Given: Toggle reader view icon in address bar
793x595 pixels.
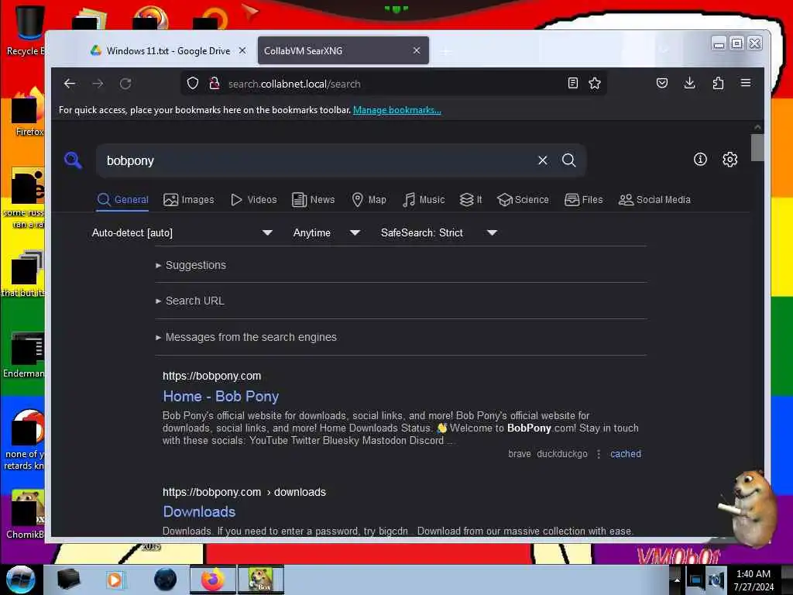Looking at the screenshot, I should coord(572,84).
